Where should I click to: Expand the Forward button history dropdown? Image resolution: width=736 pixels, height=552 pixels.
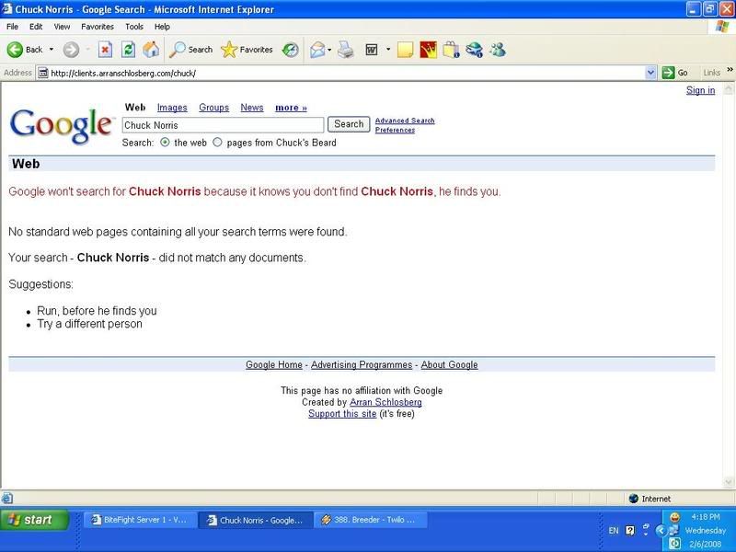click(87, 50)
